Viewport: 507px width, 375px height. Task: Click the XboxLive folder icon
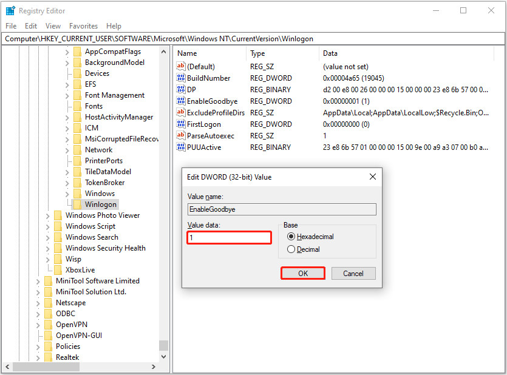click(x=58, y=270)
